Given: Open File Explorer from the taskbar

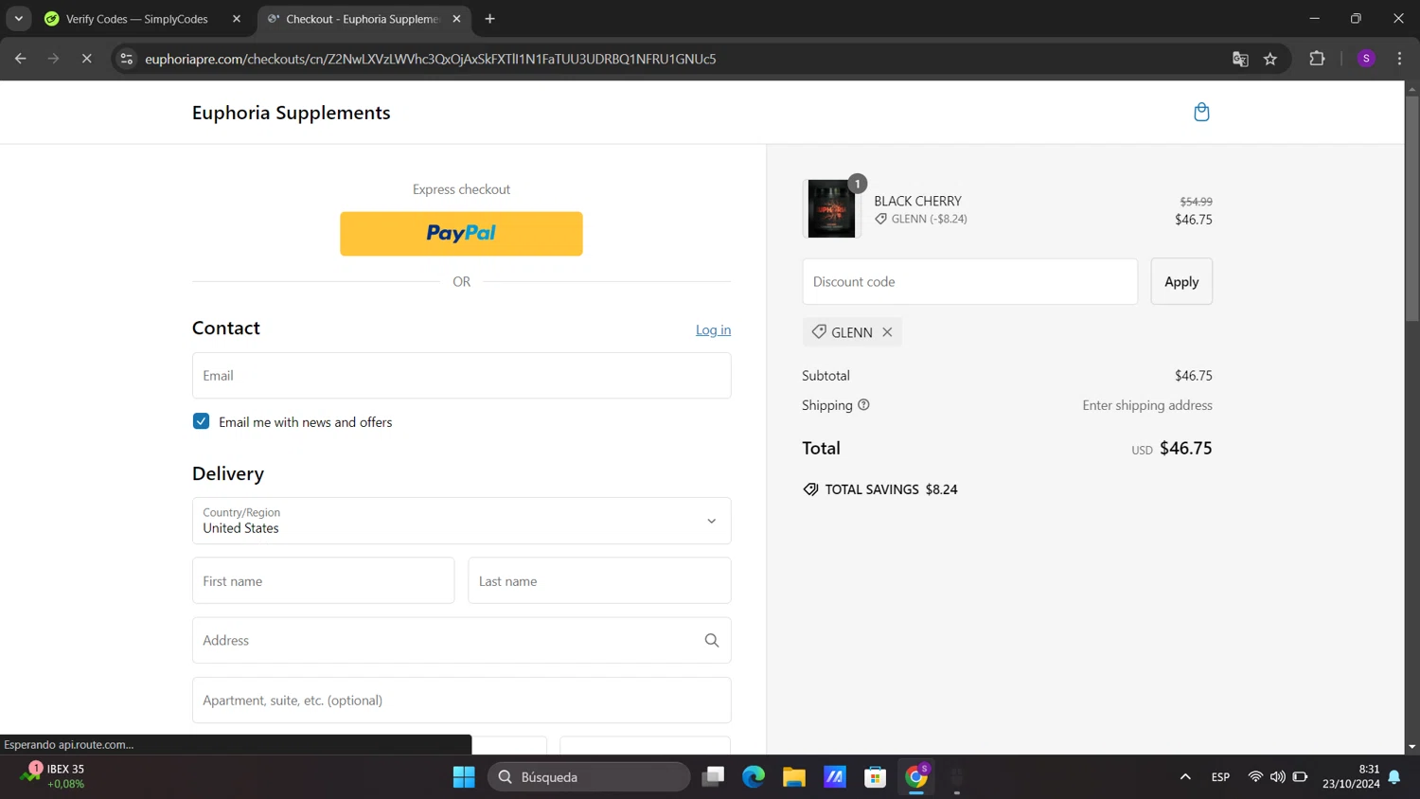Looking at the screenshot, I should click(x=794, y=777).
